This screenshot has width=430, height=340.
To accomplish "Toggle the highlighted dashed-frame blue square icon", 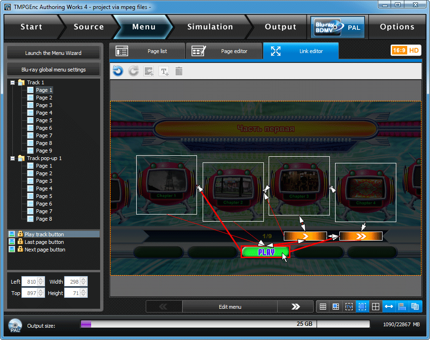I will tap(362, 307).
